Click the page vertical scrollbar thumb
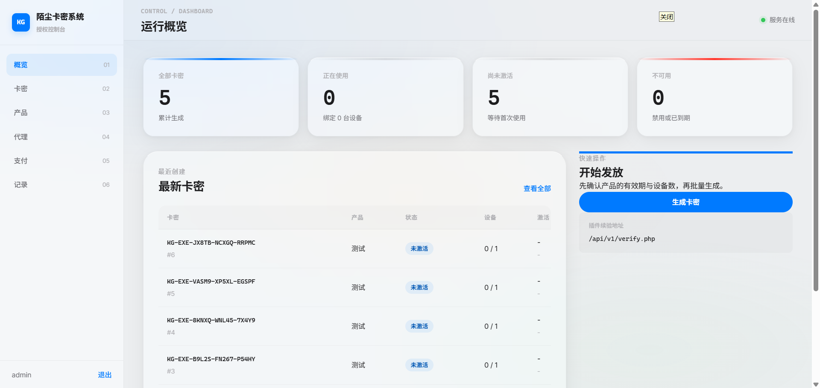820x388 pixels. point(816,150)
